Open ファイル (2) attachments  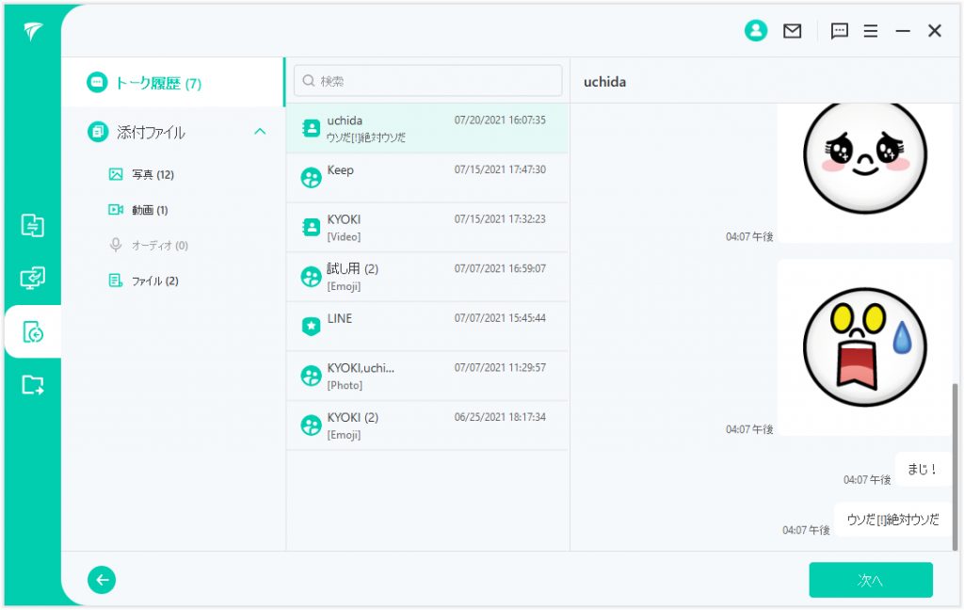coord(154,281)
